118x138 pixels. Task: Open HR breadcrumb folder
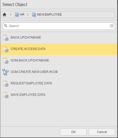tap(22, 15)
